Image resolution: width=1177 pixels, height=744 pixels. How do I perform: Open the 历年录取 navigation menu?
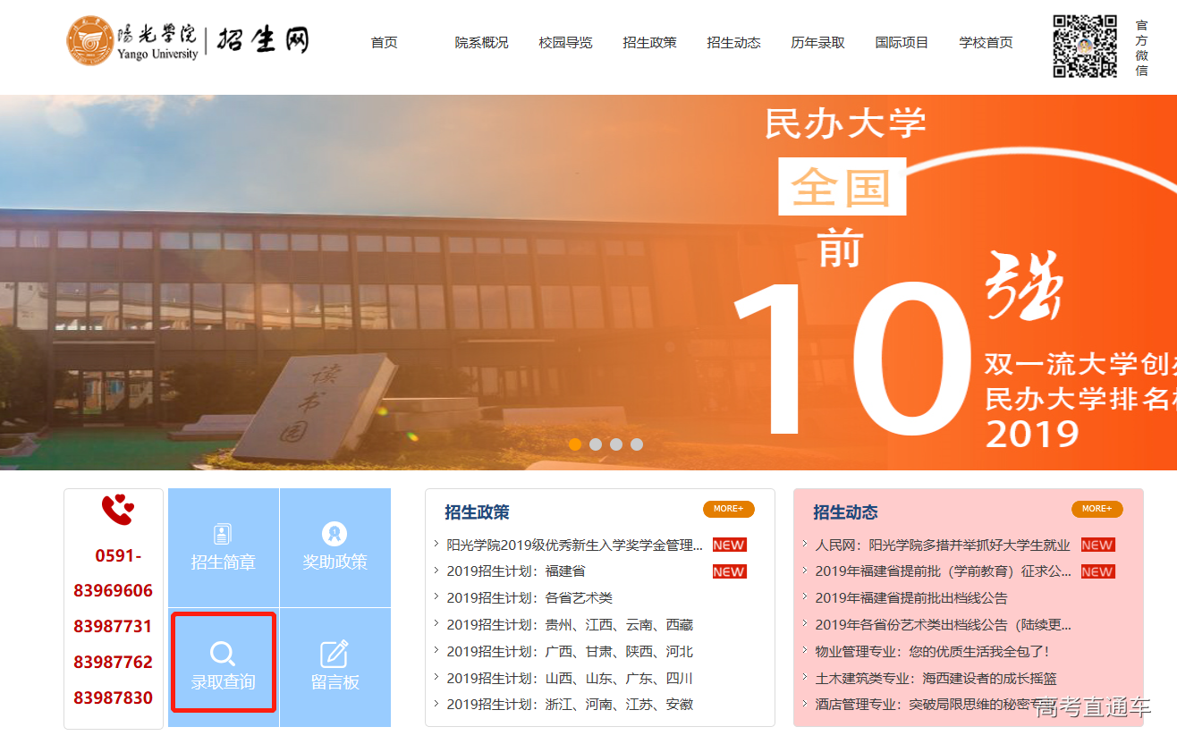[x=817, y=42]
